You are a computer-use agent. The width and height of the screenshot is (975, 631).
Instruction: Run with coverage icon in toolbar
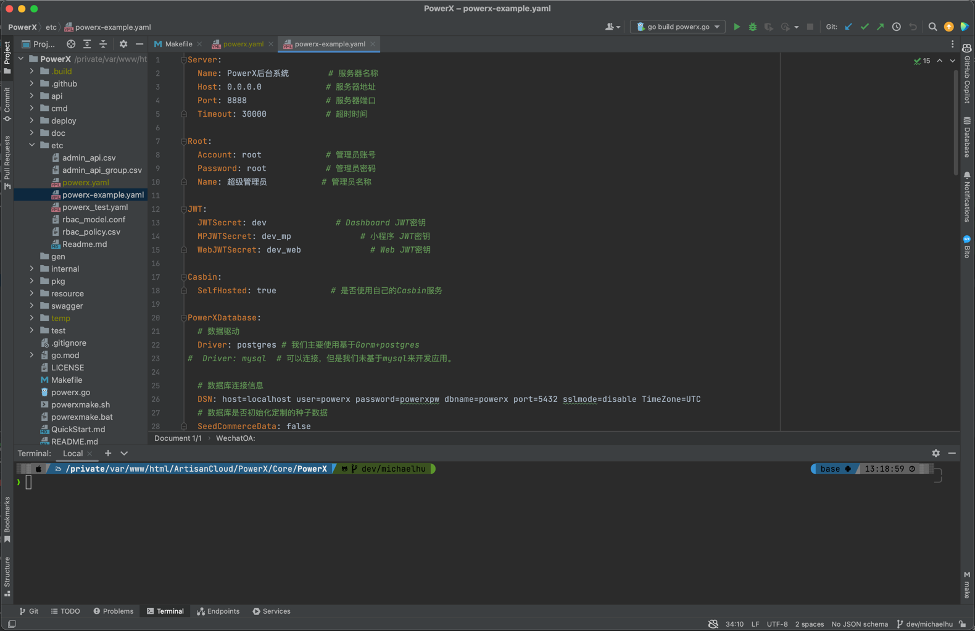tap(768, 27)
